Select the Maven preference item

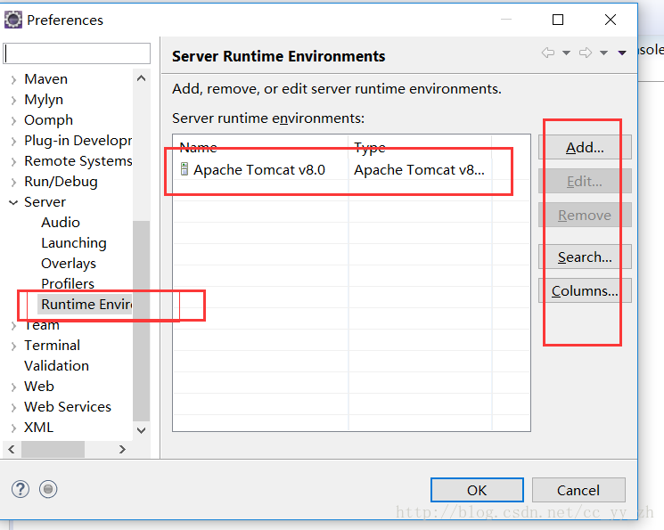point(45,79)
